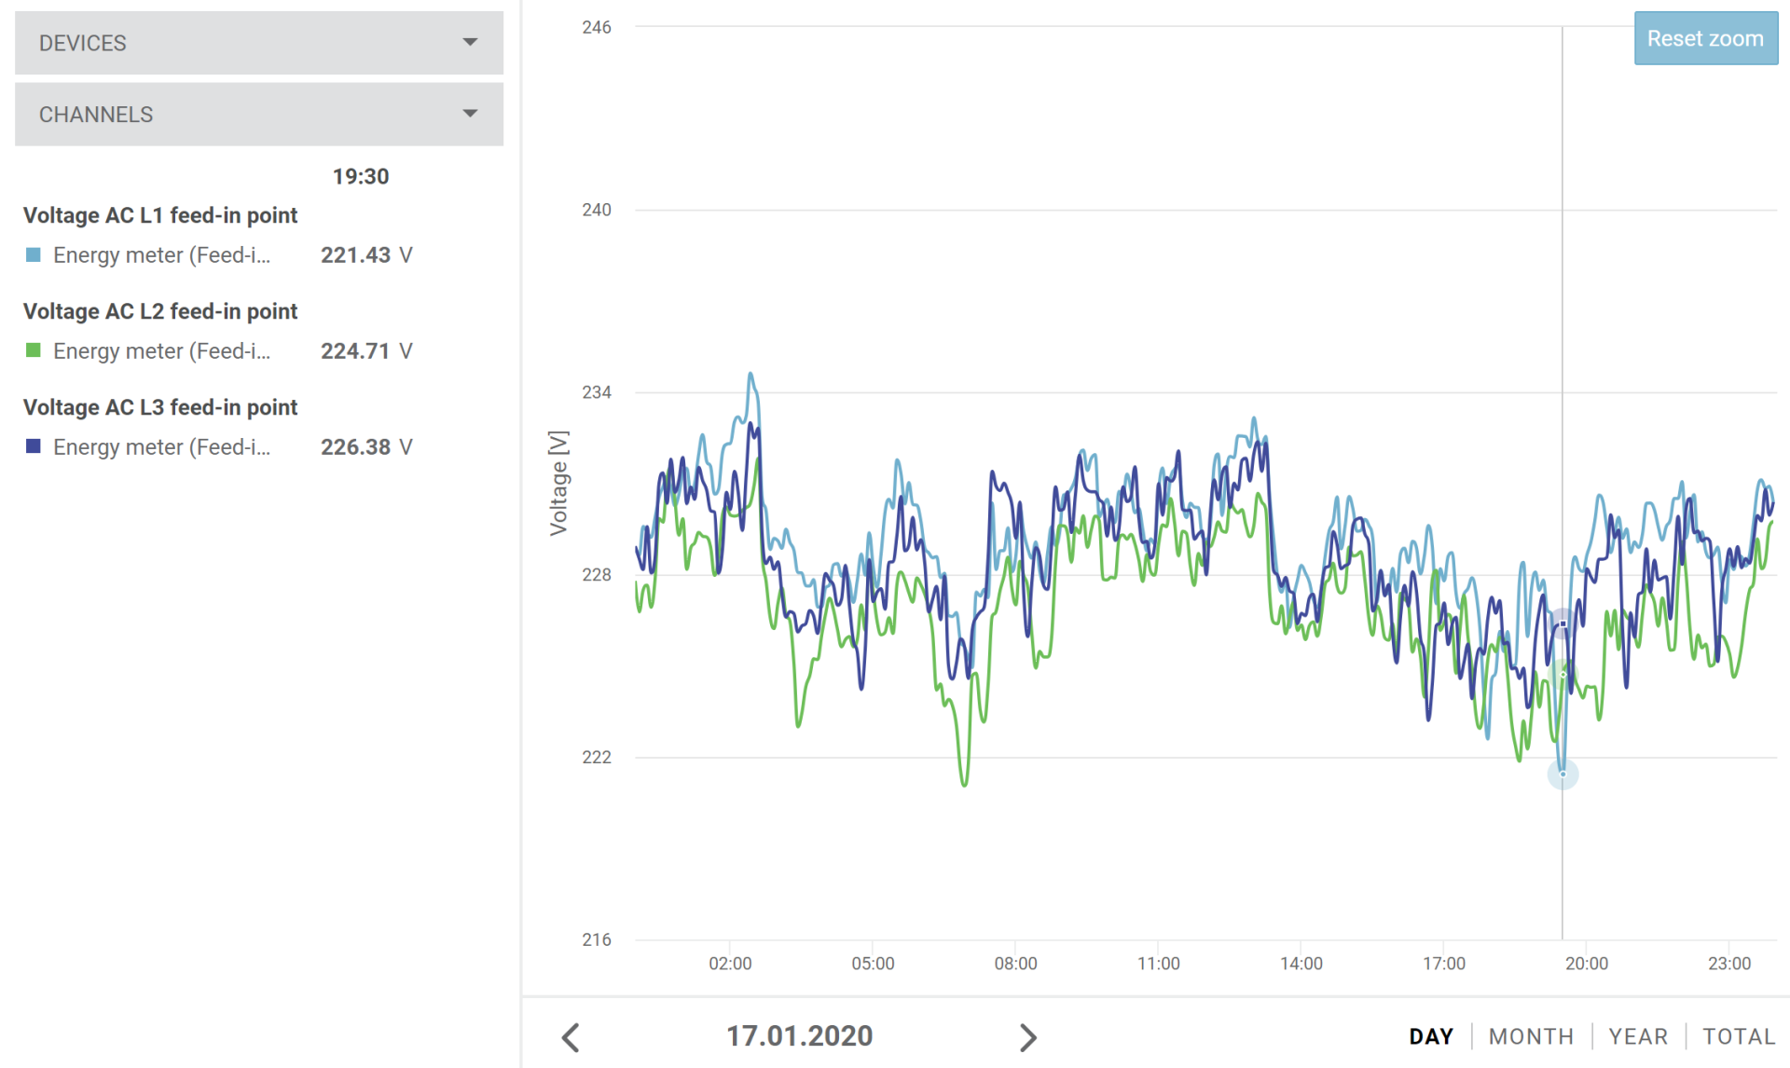1790x1068 pixels.
Task: Expand the CHANNELS dropdown arrow
Action: tap(470, 114)
